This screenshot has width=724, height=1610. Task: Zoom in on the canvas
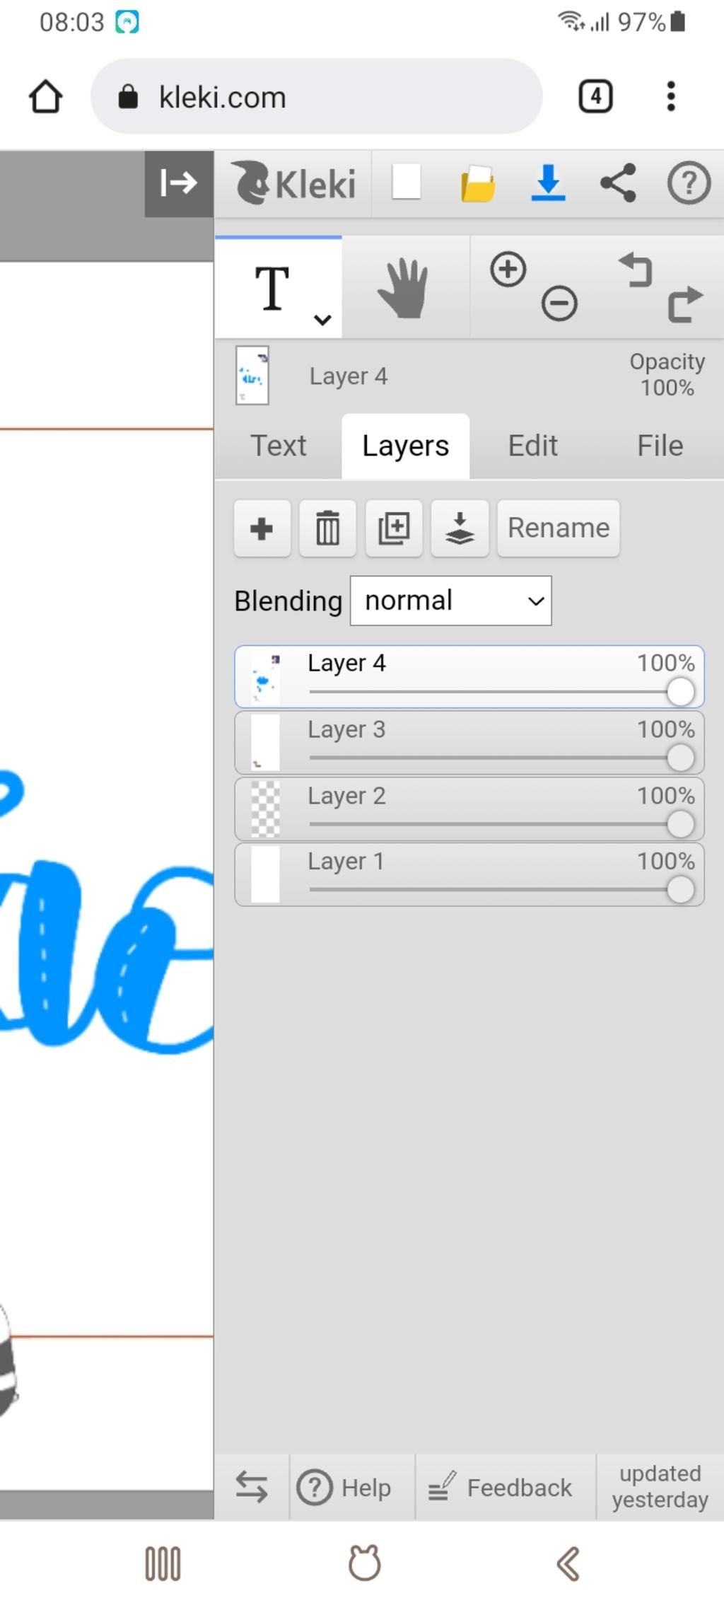pos(508,270)
